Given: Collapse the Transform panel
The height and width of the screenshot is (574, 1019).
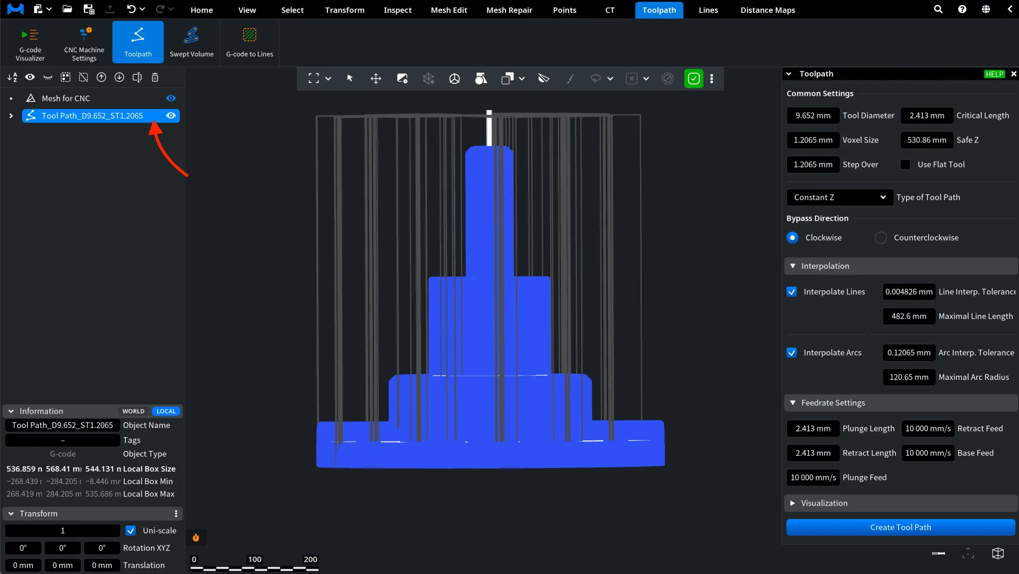Looking at the screenshot, I should point(11,513).
